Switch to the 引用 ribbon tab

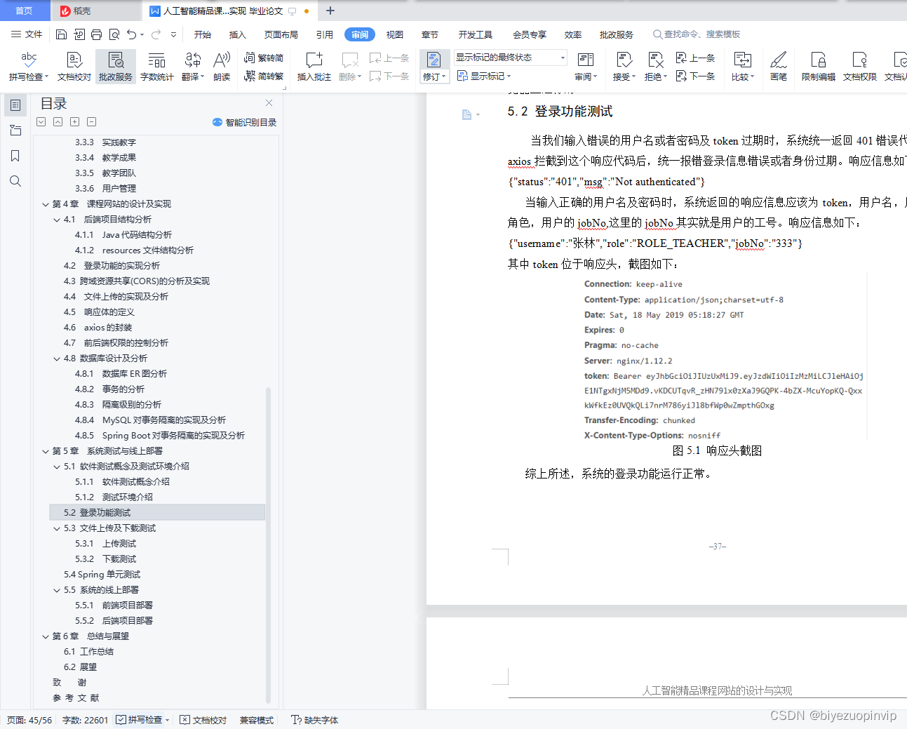click(325, 34)
